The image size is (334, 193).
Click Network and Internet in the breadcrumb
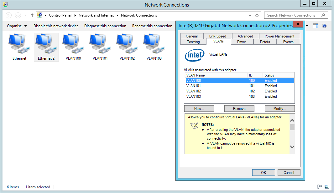coord(96,15)
